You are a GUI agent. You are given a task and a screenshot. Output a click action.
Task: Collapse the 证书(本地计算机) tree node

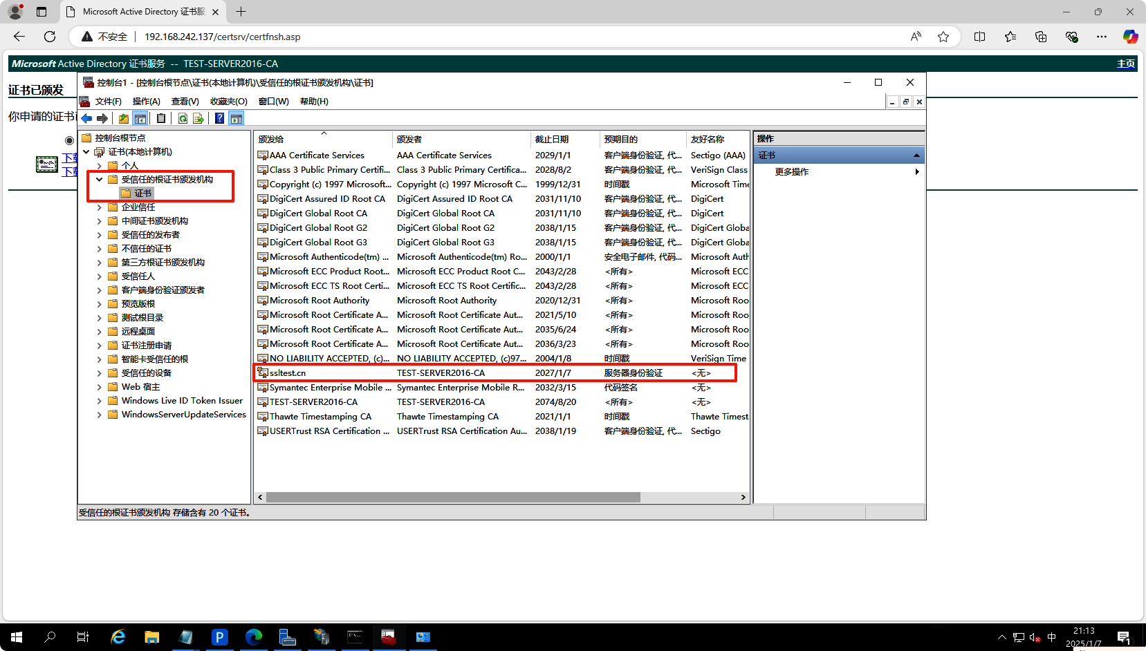point(86,152)
